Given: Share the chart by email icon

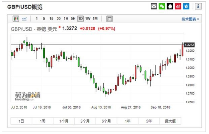Looking at the screenshot, I should pos(154,6).
